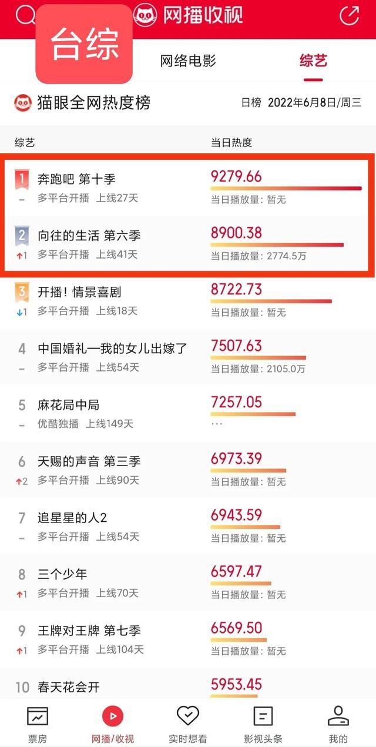Open 影视头条 news icon

click(263, 716)
